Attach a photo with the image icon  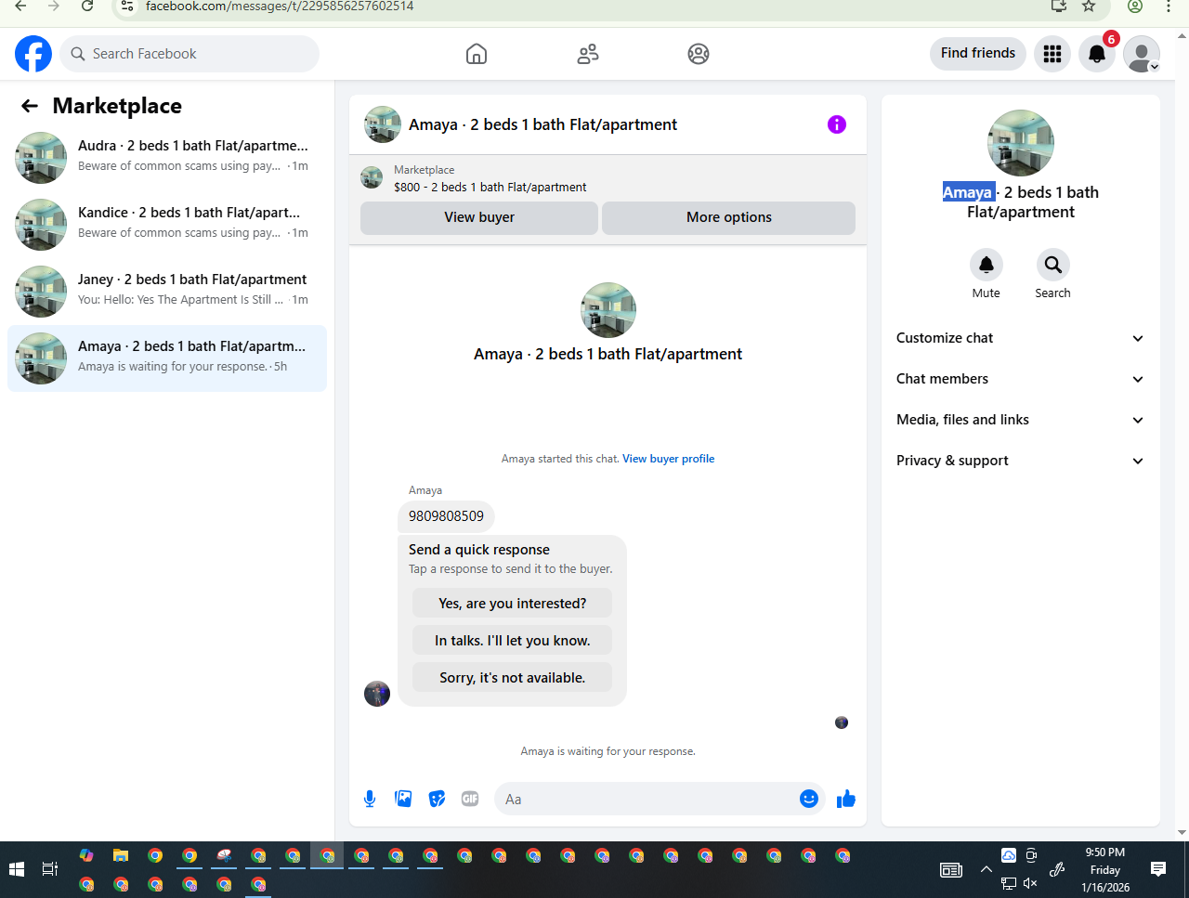click(403, 799)
